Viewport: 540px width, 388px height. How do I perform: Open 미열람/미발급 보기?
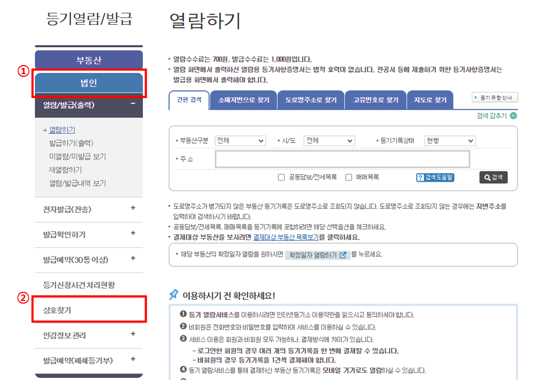(77, 156)
